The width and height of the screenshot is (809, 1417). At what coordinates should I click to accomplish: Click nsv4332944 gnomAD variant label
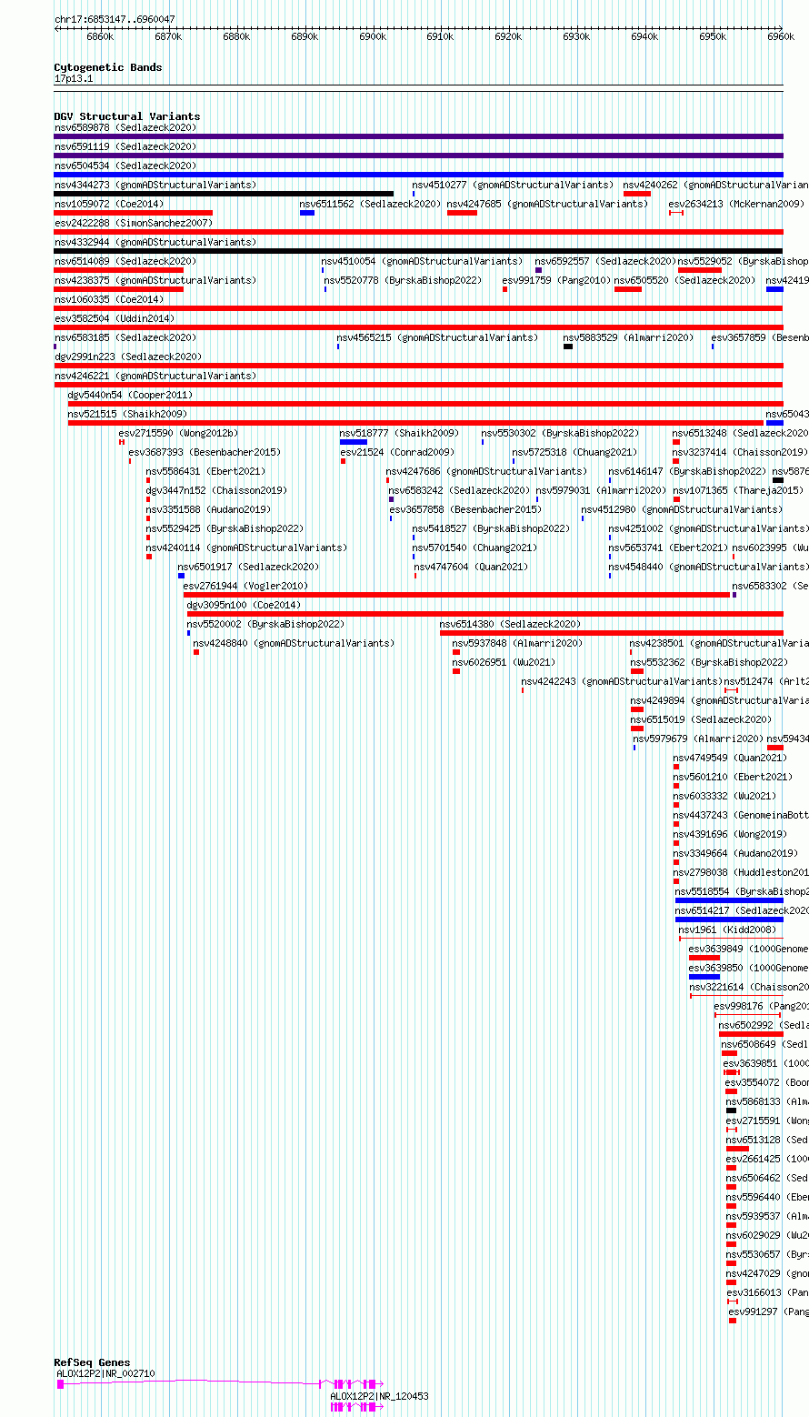pos(155,242)
